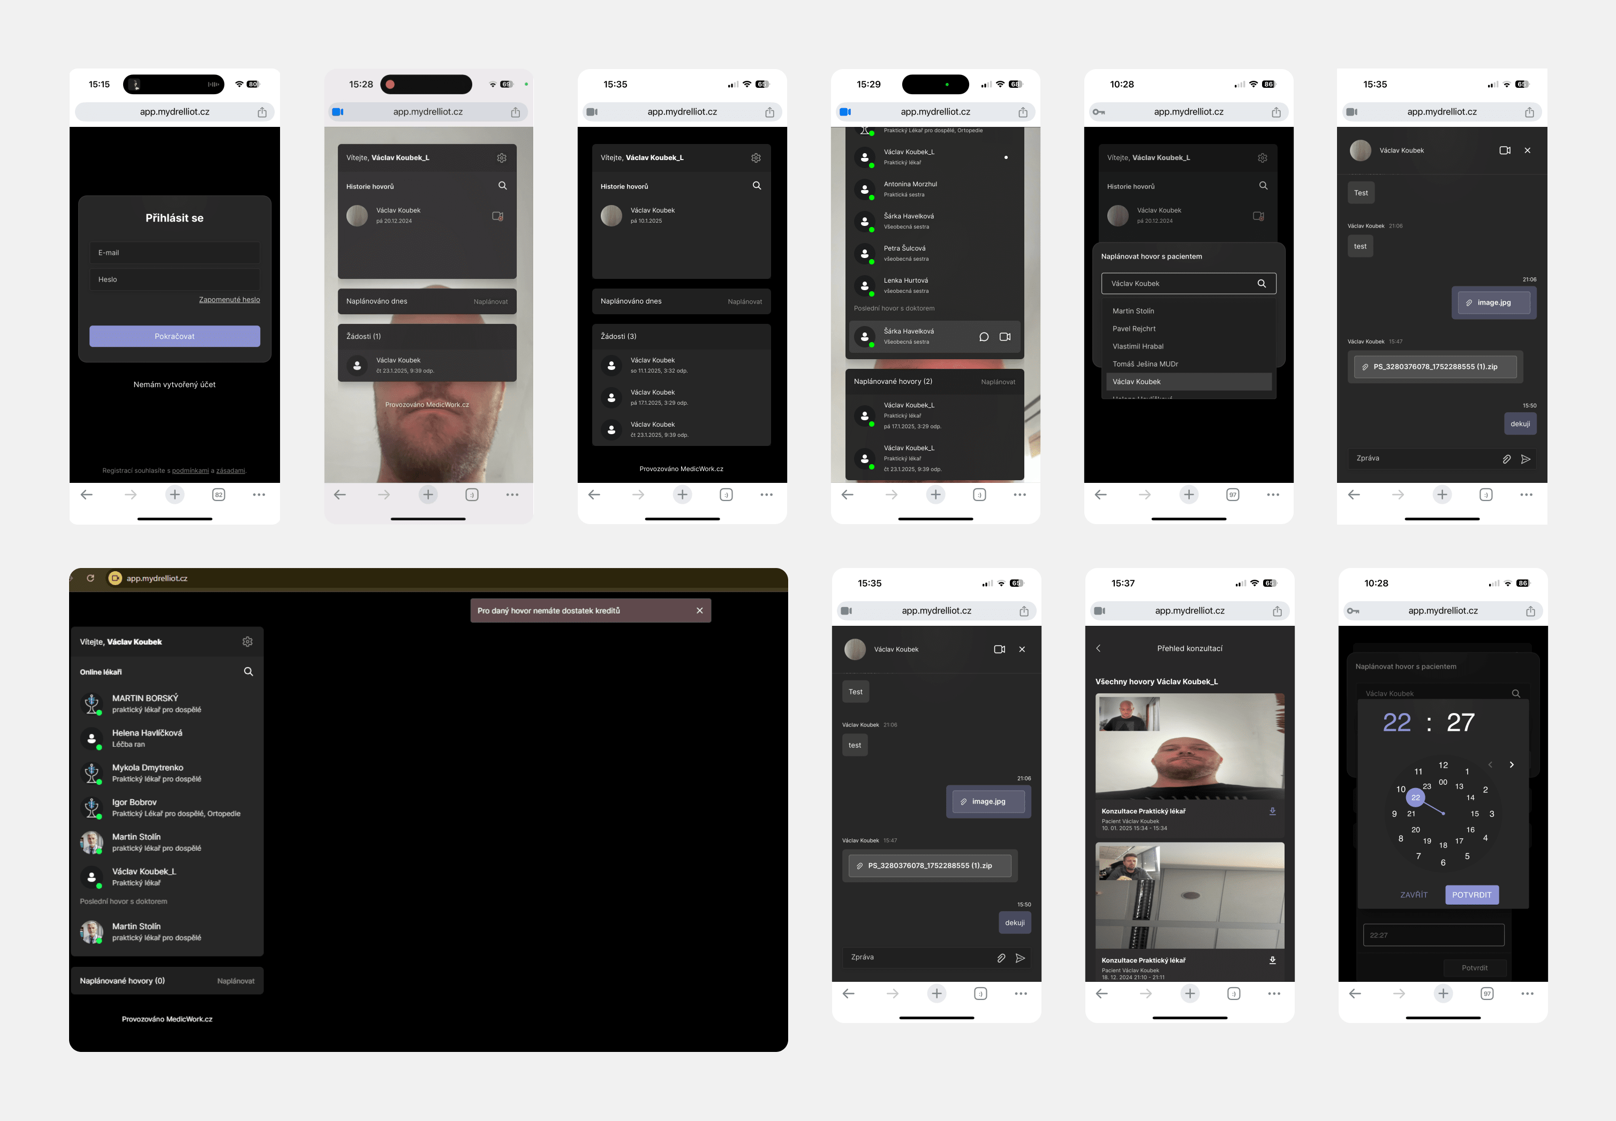1616x1121 pixels.
Task: Select Helena Havlíčková in online doctors list
Action: (167, 738)
